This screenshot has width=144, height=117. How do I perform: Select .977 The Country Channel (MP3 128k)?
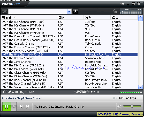pyautogui.click(x=70, y=47)
